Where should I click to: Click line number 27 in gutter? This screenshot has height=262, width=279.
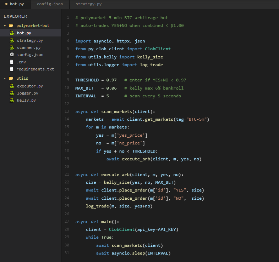[67, 221]
